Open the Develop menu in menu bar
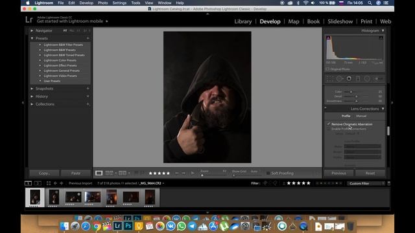 click(x=86, y=3)
